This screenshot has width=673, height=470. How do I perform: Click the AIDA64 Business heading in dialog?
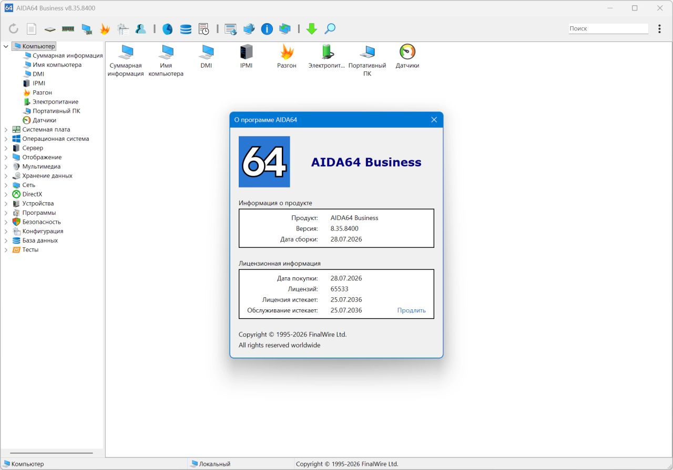tap(366, 162)
